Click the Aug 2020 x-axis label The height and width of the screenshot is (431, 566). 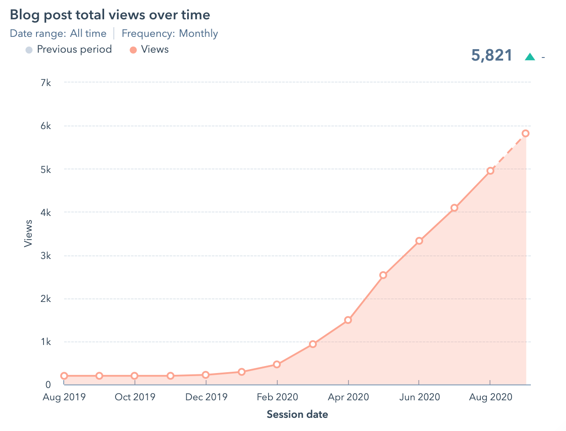coord(491,397)
